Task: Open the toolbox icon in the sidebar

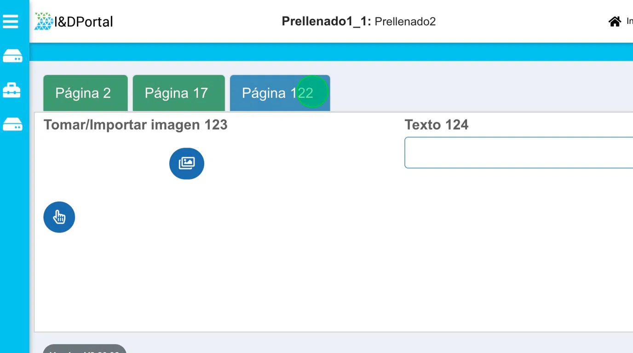Action: pyautogui.click(x=12, y=90)
